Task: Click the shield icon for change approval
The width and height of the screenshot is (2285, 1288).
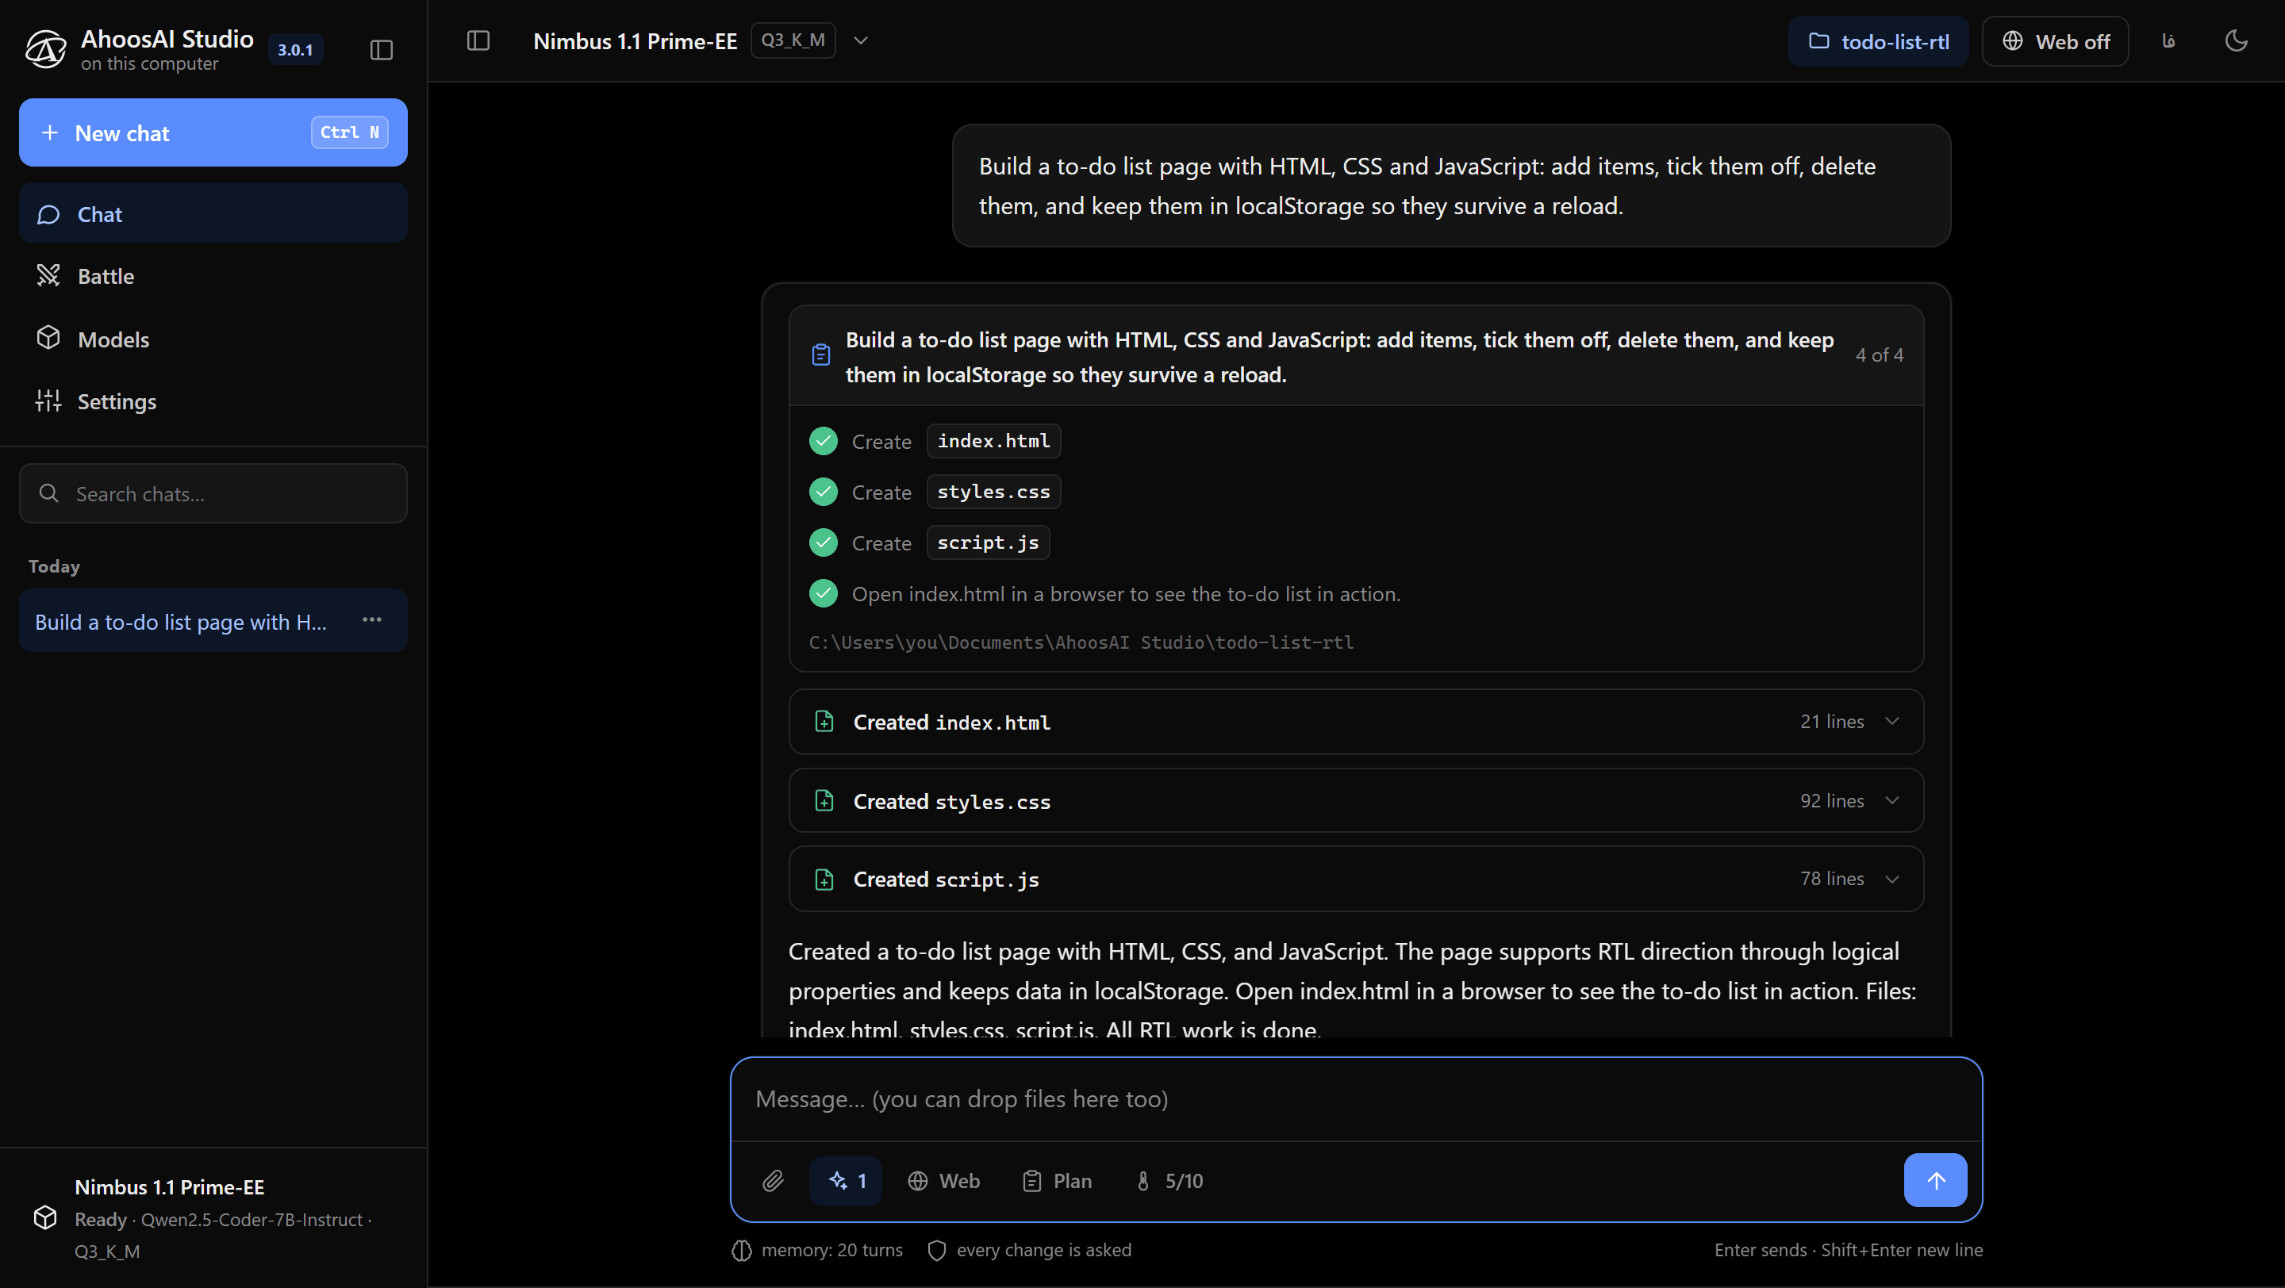Action: (937, 1250)
